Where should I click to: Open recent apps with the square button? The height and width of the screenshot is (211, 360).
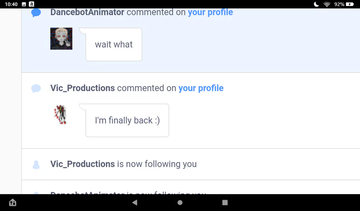[225, 203]
